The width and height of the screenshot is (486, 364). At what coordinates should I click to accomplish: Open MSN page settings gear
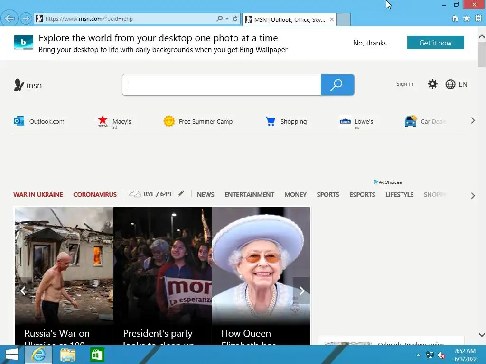[x=432, y=84]
